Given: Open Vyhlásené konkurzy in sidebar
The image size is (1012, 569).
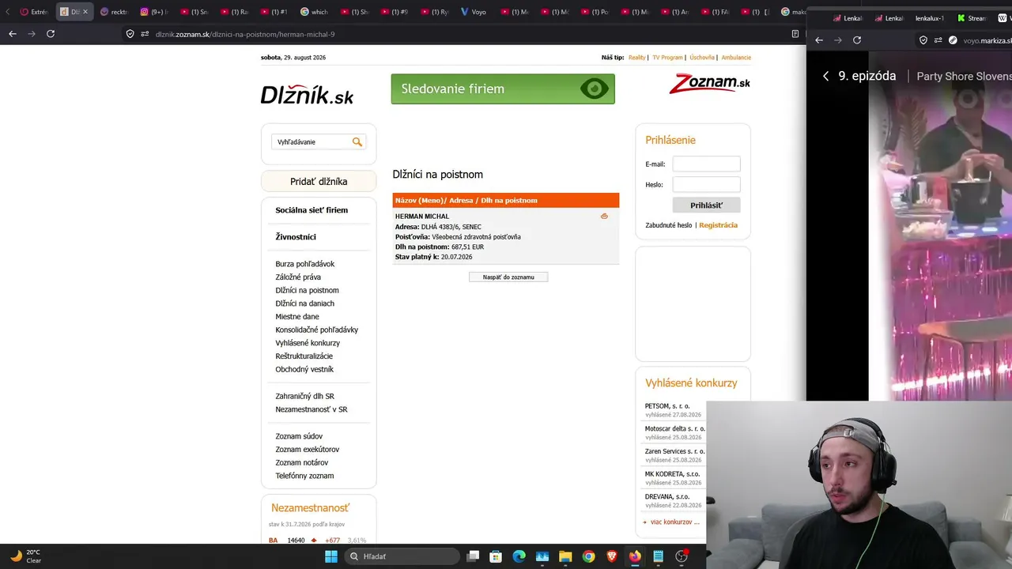Looking at the screenshot, I should coord(308,343).
